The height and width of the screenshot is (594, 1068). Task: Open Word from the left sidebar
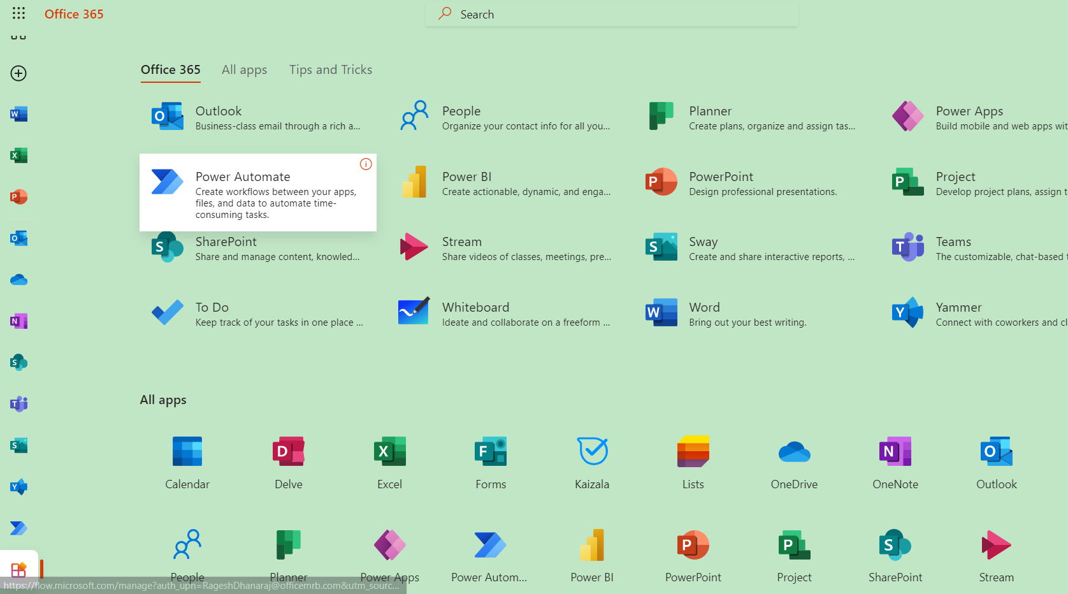[x=18, y=115]
